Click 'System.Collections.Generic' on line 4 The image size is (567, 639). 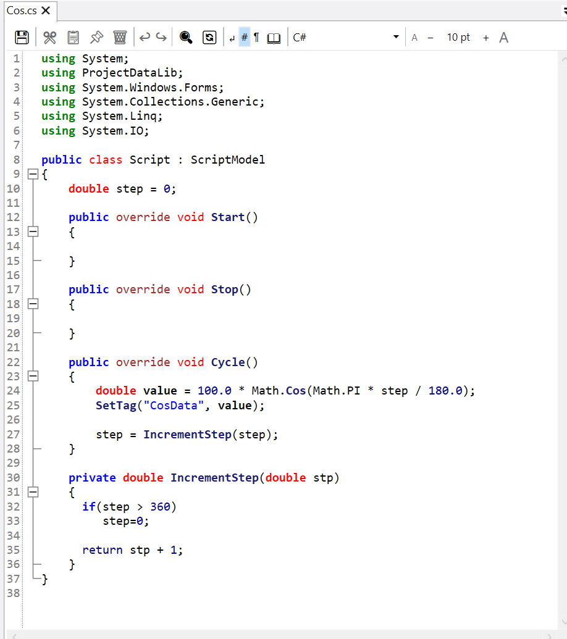170,102
